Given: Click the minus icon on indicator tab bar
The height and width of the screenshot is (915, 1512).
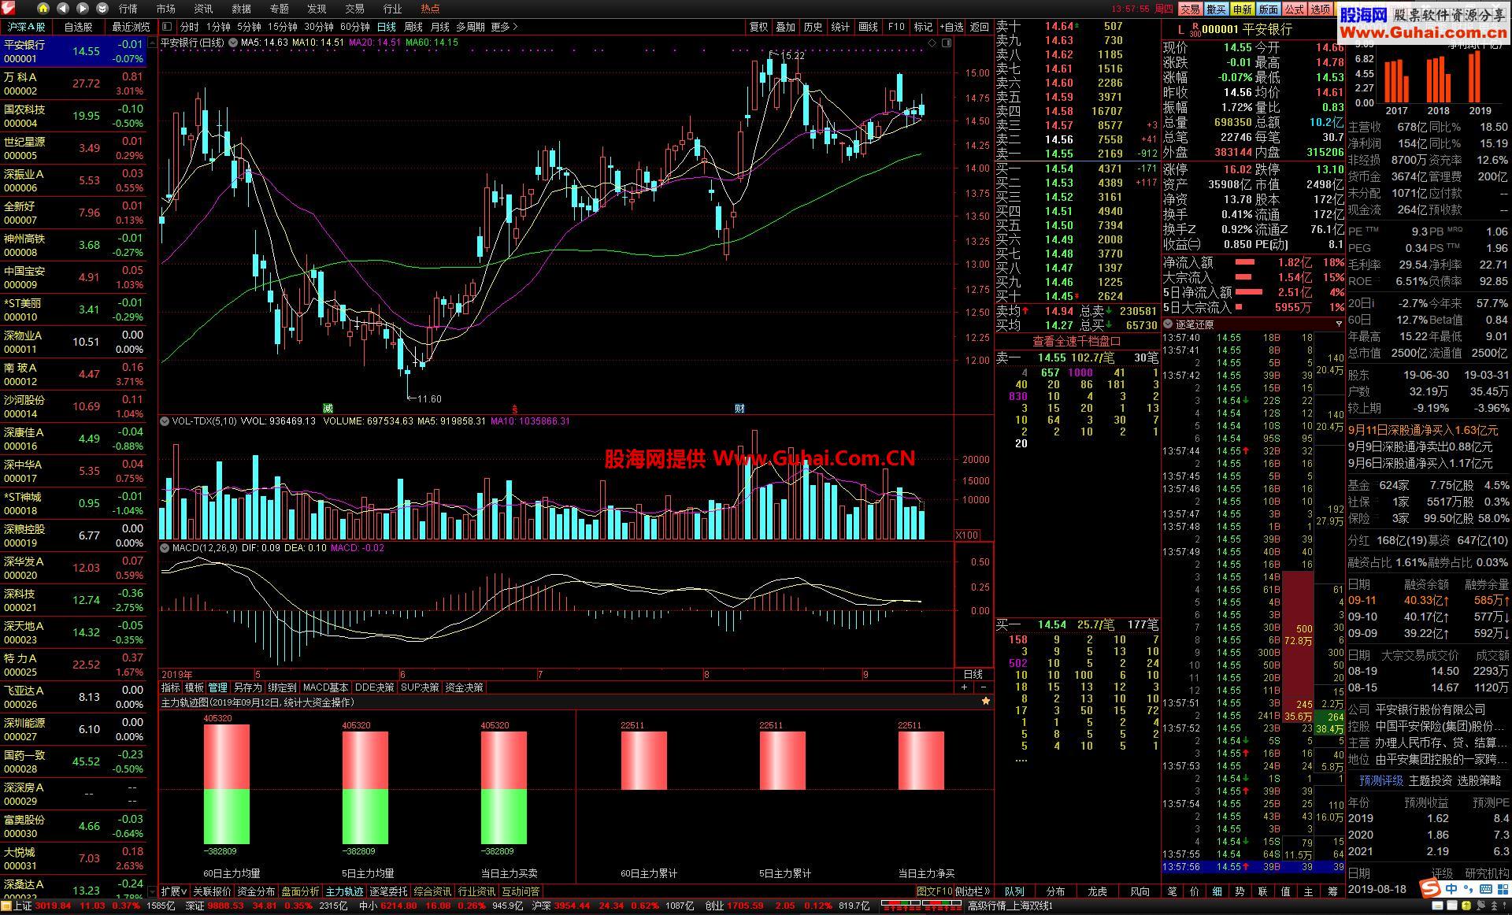Looking at the screenshot, I should 984,687.
